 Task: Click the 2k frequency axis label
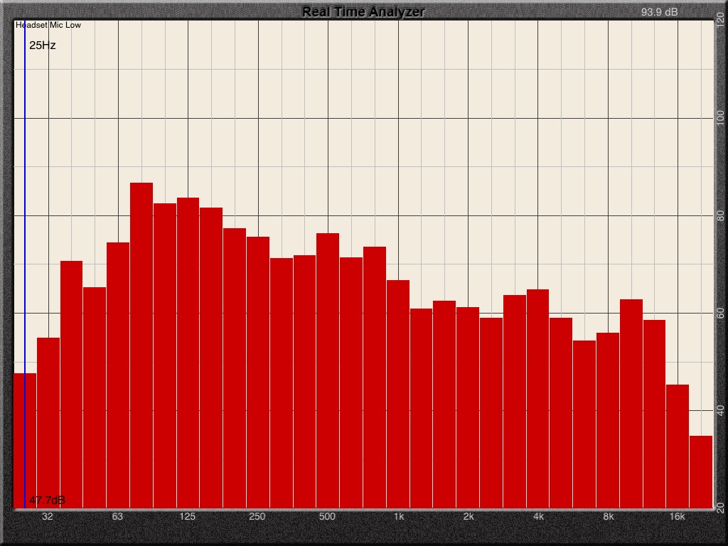tap(468, 516)
